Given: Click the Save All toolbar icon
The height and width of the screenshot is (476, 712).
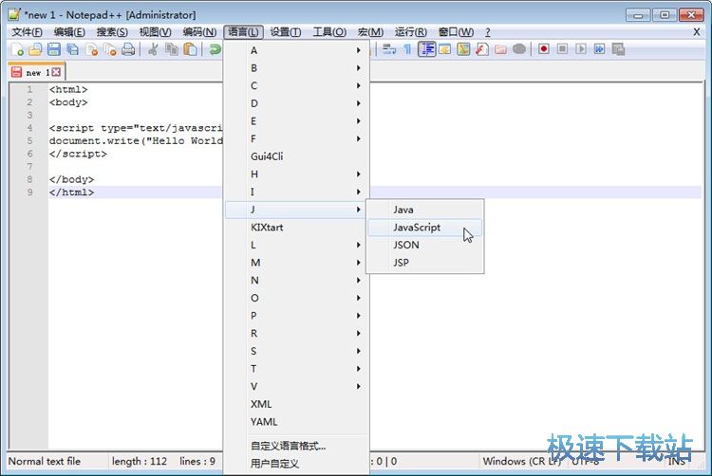Looking at the screenshot, I should tap(72, 49).
